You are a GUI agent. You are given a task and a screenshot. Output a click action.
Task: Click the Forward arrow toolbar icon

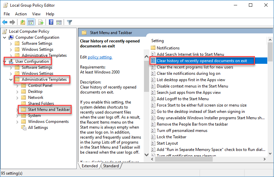[x=12, y=22]
